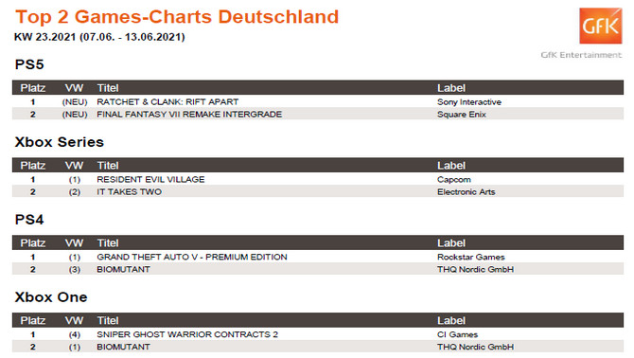Click the Xbox One section heading

point(51,297)
